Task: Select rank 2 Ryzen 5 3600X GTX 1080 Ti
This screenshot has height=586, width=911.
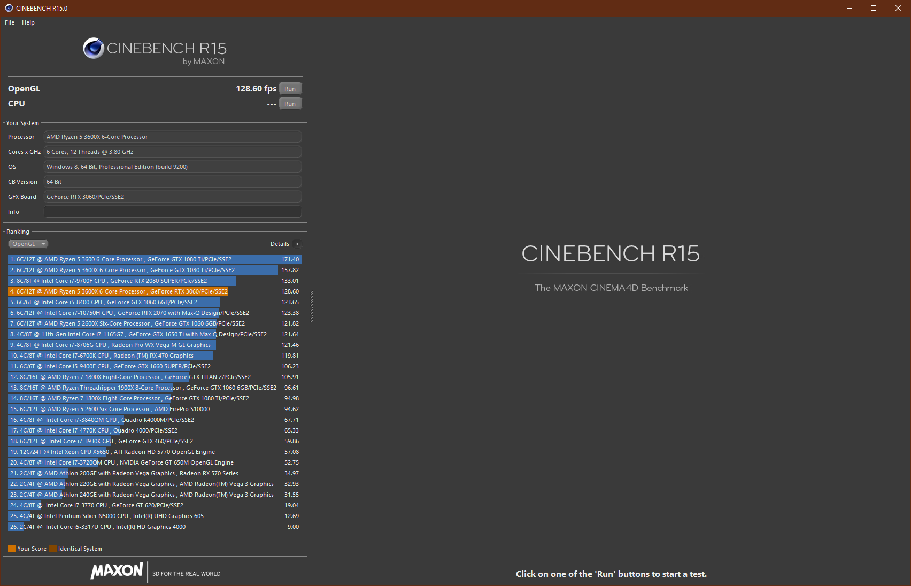Action: coord(155,270)
